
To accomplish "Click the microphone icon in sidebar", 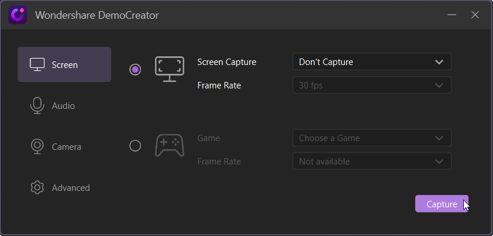I will click(x=37, y=106).
